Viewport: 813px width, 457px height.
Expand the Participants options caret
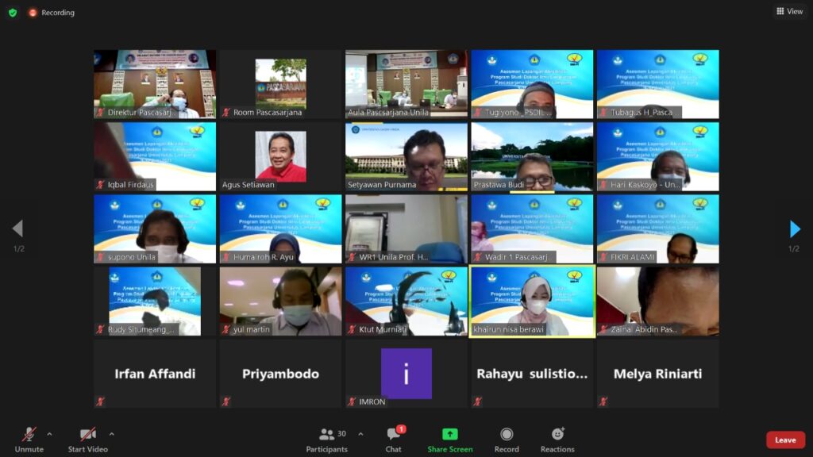tap(360, 434)
